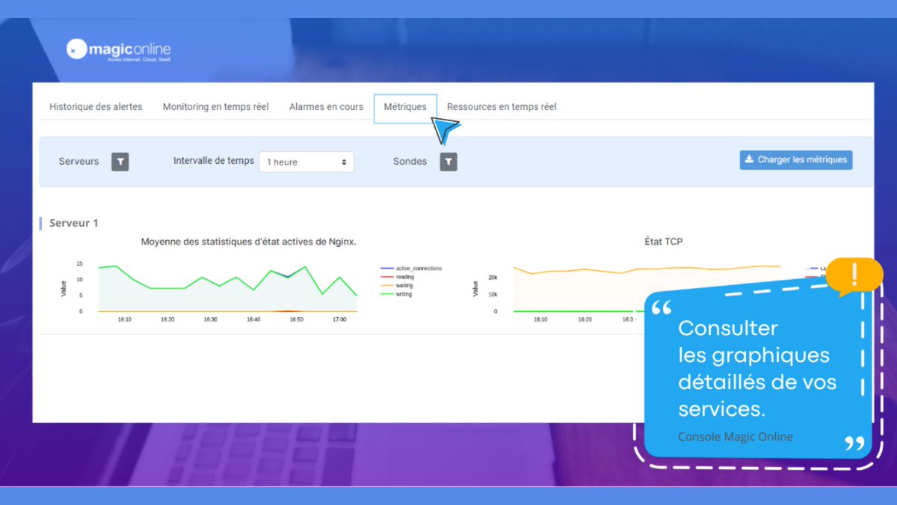Open Ressources en temps réel

500,107
